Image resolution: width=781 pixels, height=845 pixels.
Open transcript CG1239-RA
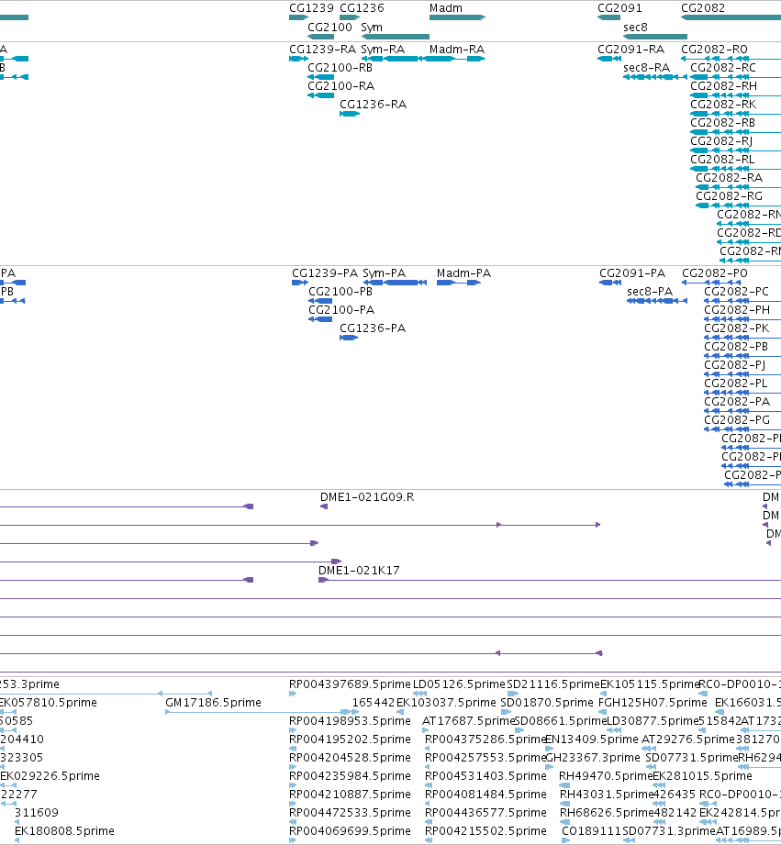pyautogui.click(x=298, y=59)
